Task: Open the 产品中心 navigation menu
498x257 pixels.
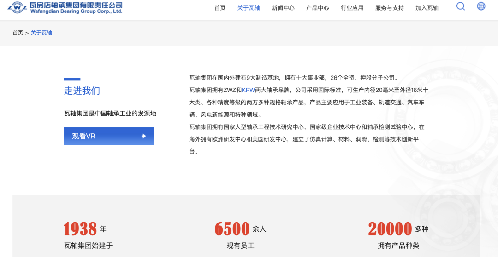Action: pyautogui.click(x=318, y=8)
